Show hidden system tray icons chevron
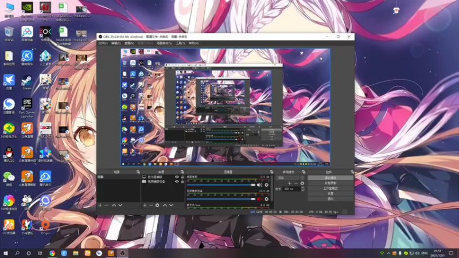459x258 pixels. (388, 253)
